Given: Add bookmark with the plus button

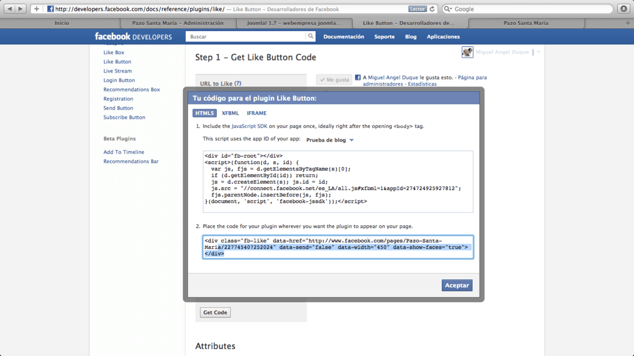Looking at the screenshot, I should (x=36, y=9).
